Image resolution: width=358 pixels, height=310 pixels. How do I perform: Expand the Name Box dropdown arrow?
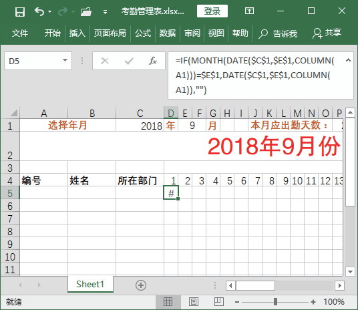(65, 61)
